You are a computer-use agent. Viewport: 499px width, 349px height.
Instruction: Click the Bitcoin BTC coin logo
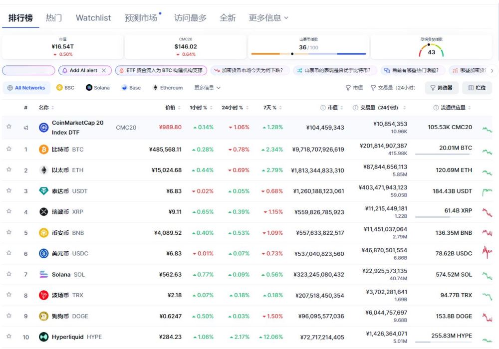pos(43,150)
